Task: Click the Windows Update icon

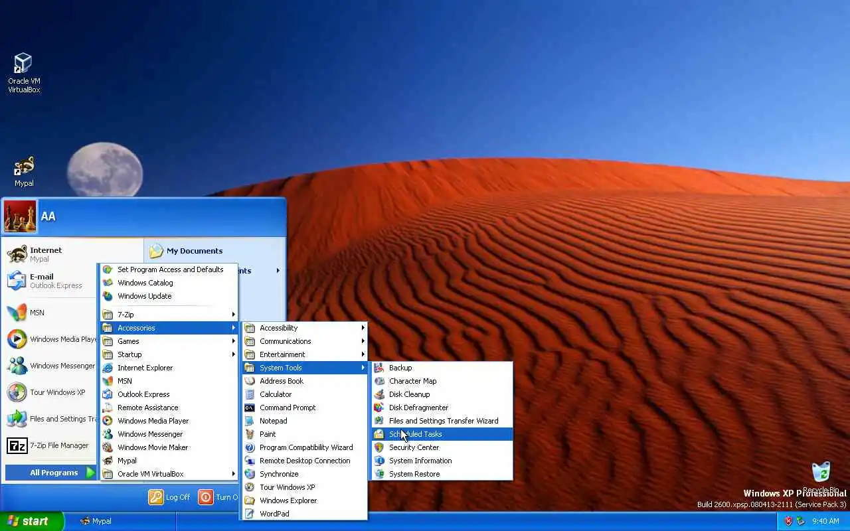Action: point(108,296)
